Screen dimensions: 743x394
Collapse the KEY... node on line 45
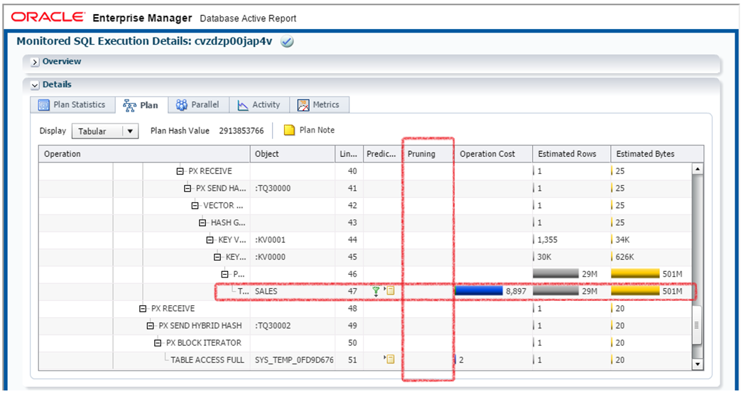point(217,257)
